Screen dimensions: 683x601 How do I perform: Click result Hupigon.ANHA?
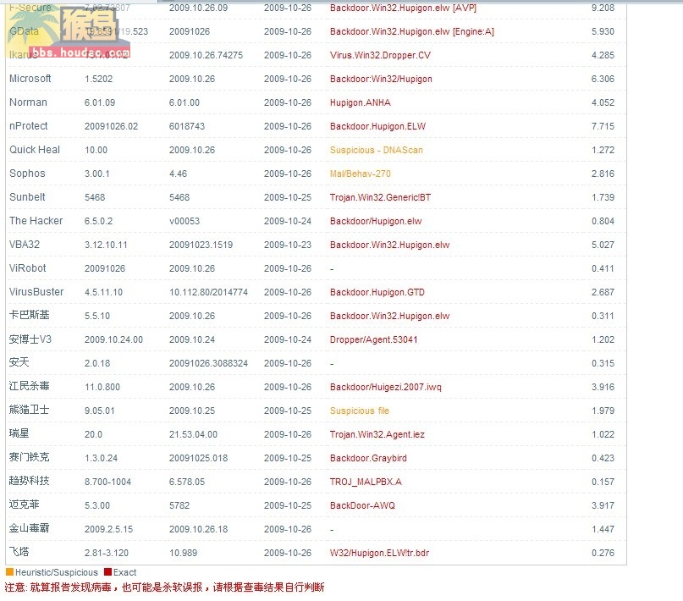click(x=360, y=102)
